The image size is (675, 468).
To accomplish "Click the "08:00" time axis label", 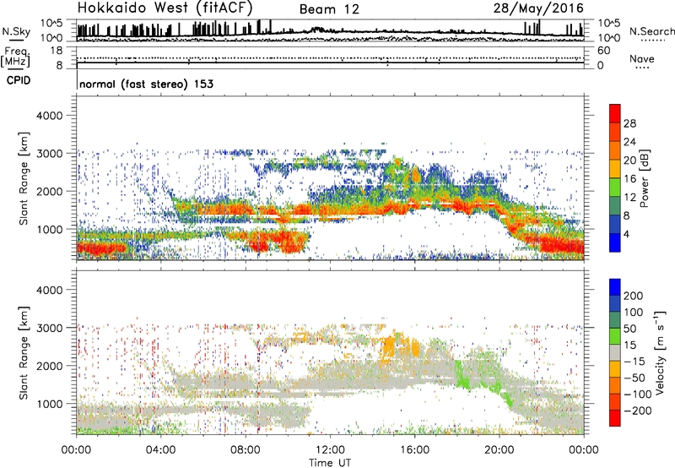I will pyautogui.click(x=246, y=450).
